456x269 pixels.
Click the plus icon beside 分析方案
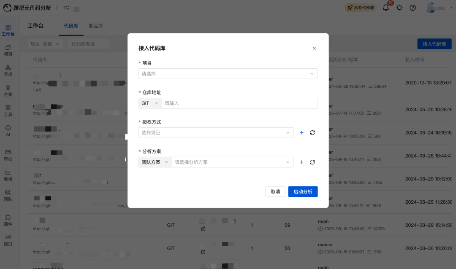click(301, 162)
